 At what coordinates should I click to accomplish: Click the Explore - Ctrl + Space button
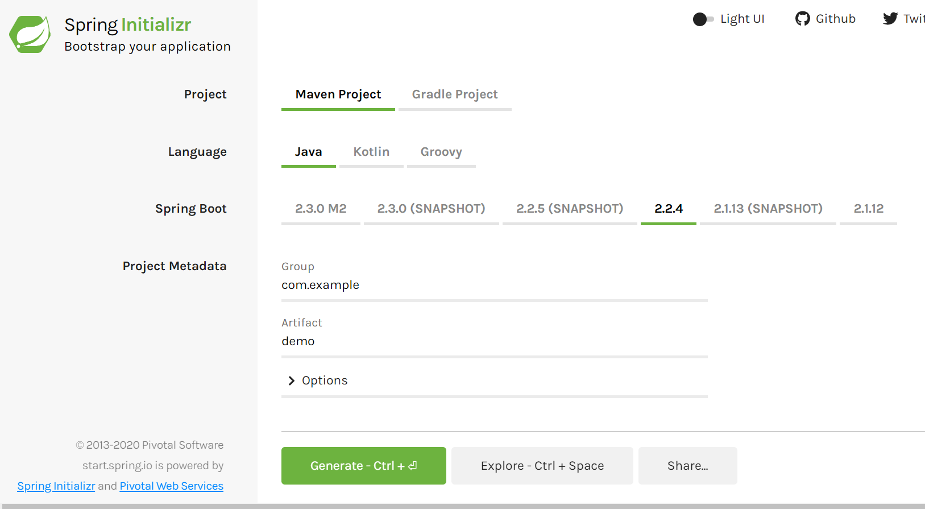[542, 466]
